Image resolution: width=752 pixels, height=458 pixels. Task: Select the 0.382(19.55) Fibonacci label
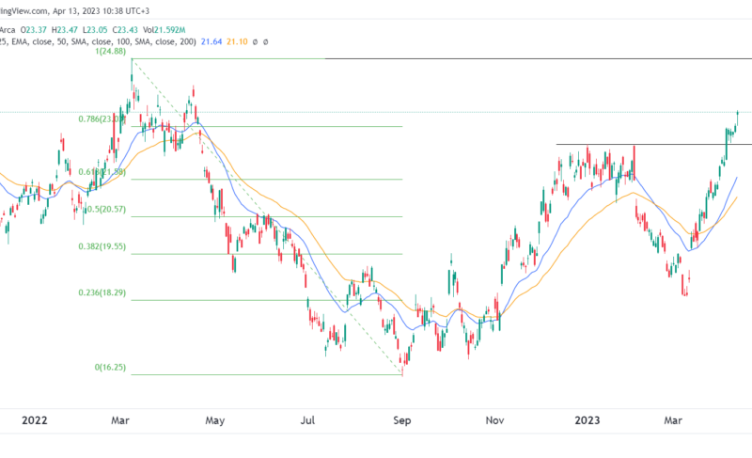(102, 246)
